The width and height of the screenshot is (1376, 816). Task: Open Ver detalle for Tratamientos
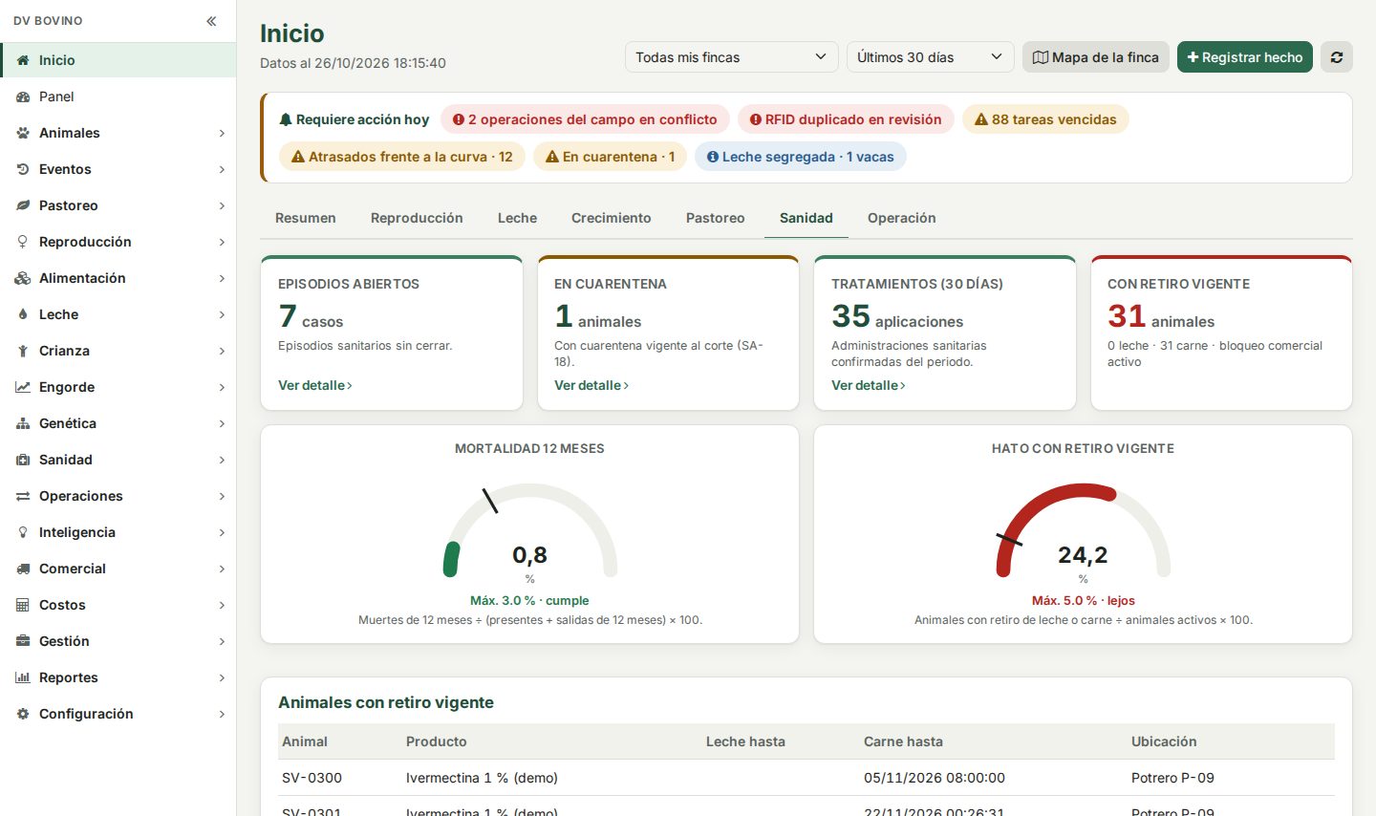coord(869,385)
